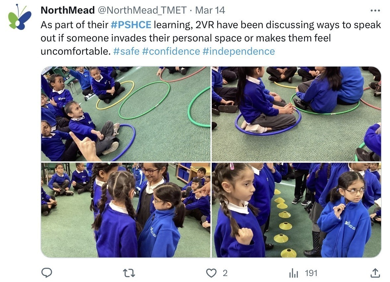Open the Mar 14 timestamp link

(x=210, y=10)
